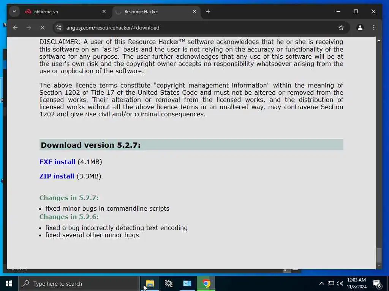Minimize the Chrome window
389x291 pixels.
point(338,11)
